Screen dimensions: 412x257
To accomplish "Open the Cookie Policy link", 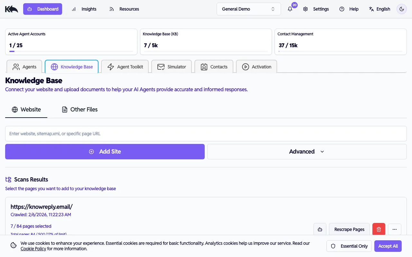I will (33, 248).
